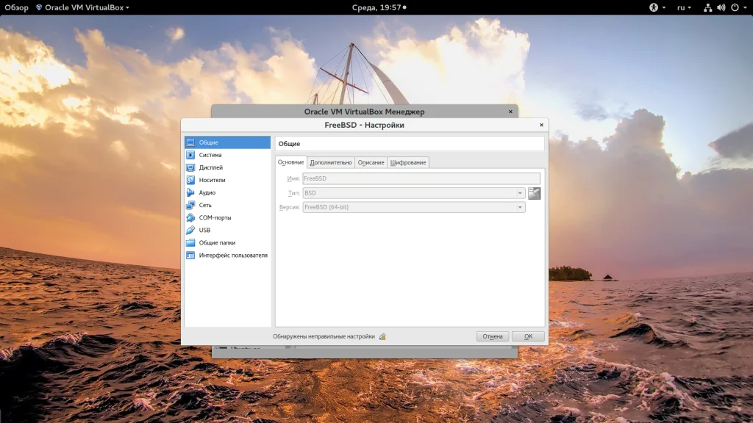Select COM-порты in the sidebar

(x=215, y=217)
